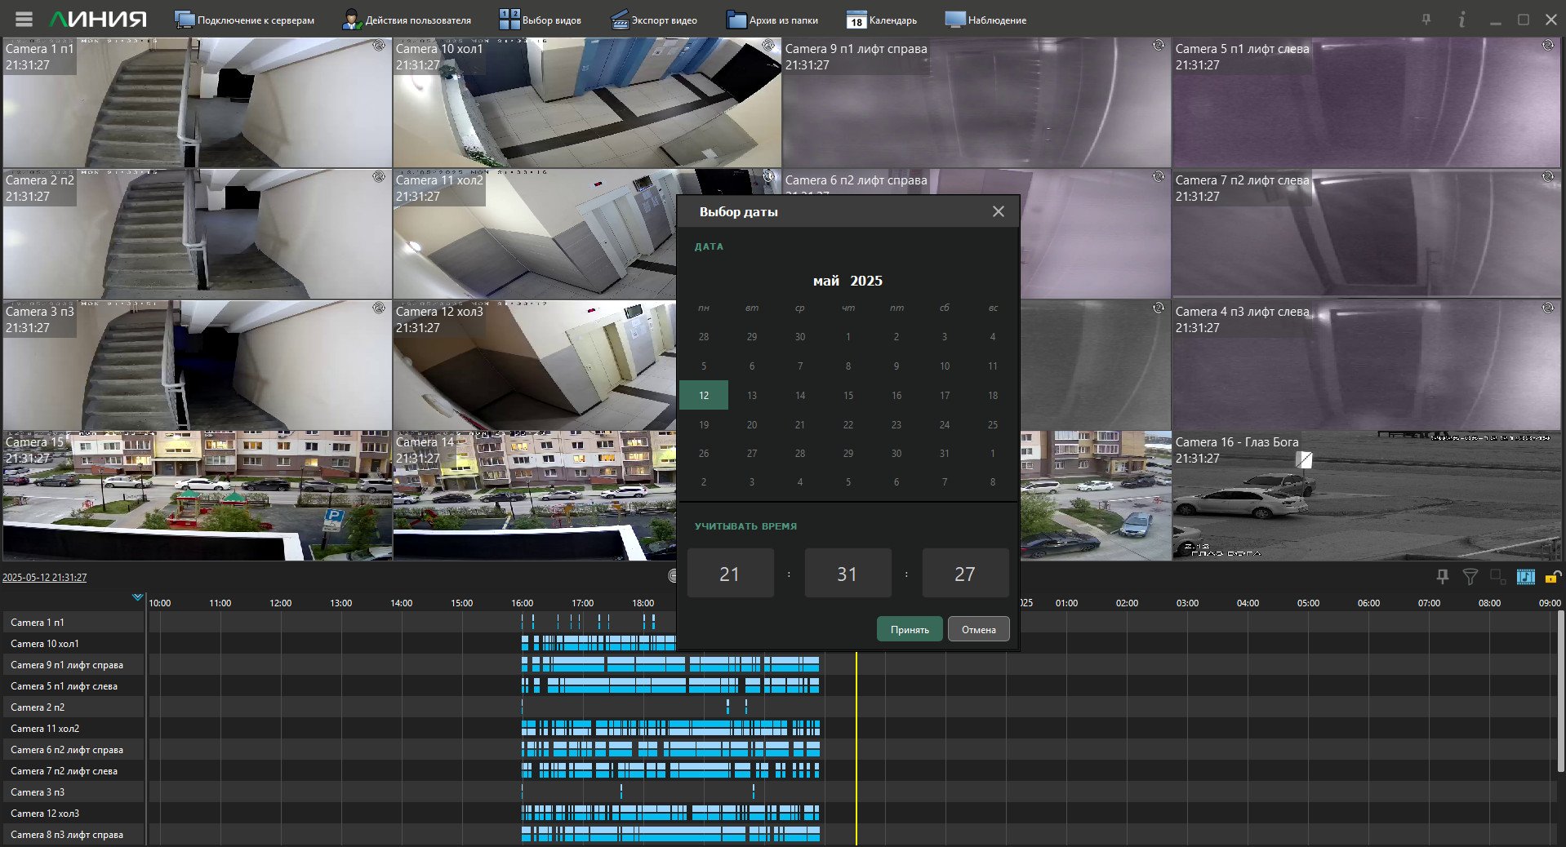
Task: Toggle the audio film strip icon
Action: pyautogui.click(x=1525, y=577)
